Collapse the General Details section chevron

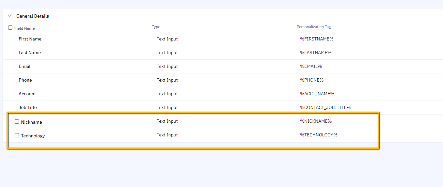tap(10, 16)
